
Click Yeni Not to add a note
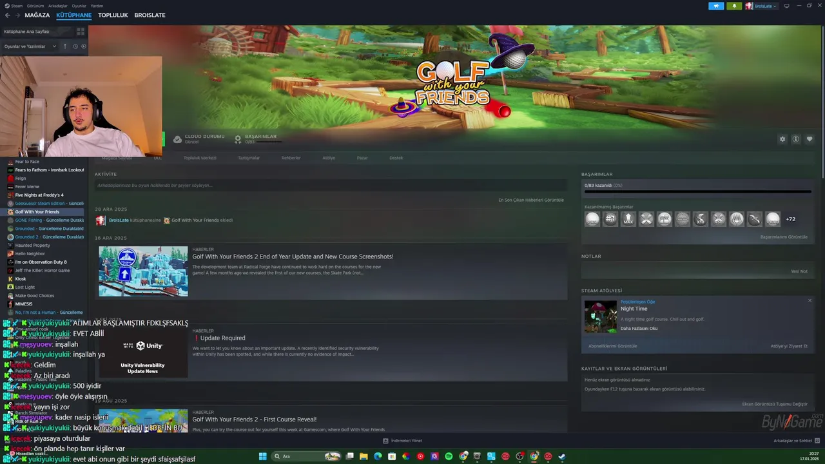(799, 271)
